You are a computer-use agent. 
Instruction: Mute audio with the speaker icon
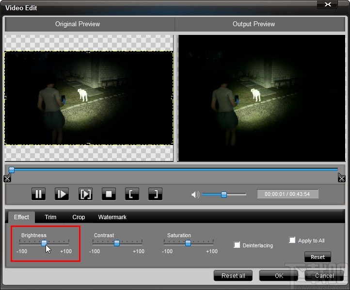[195, 194]
